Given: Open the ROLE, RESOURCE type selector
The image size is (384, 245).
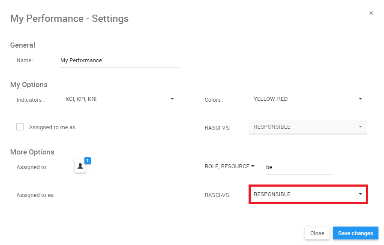Looking at the screenshot, I should [227, 166].
